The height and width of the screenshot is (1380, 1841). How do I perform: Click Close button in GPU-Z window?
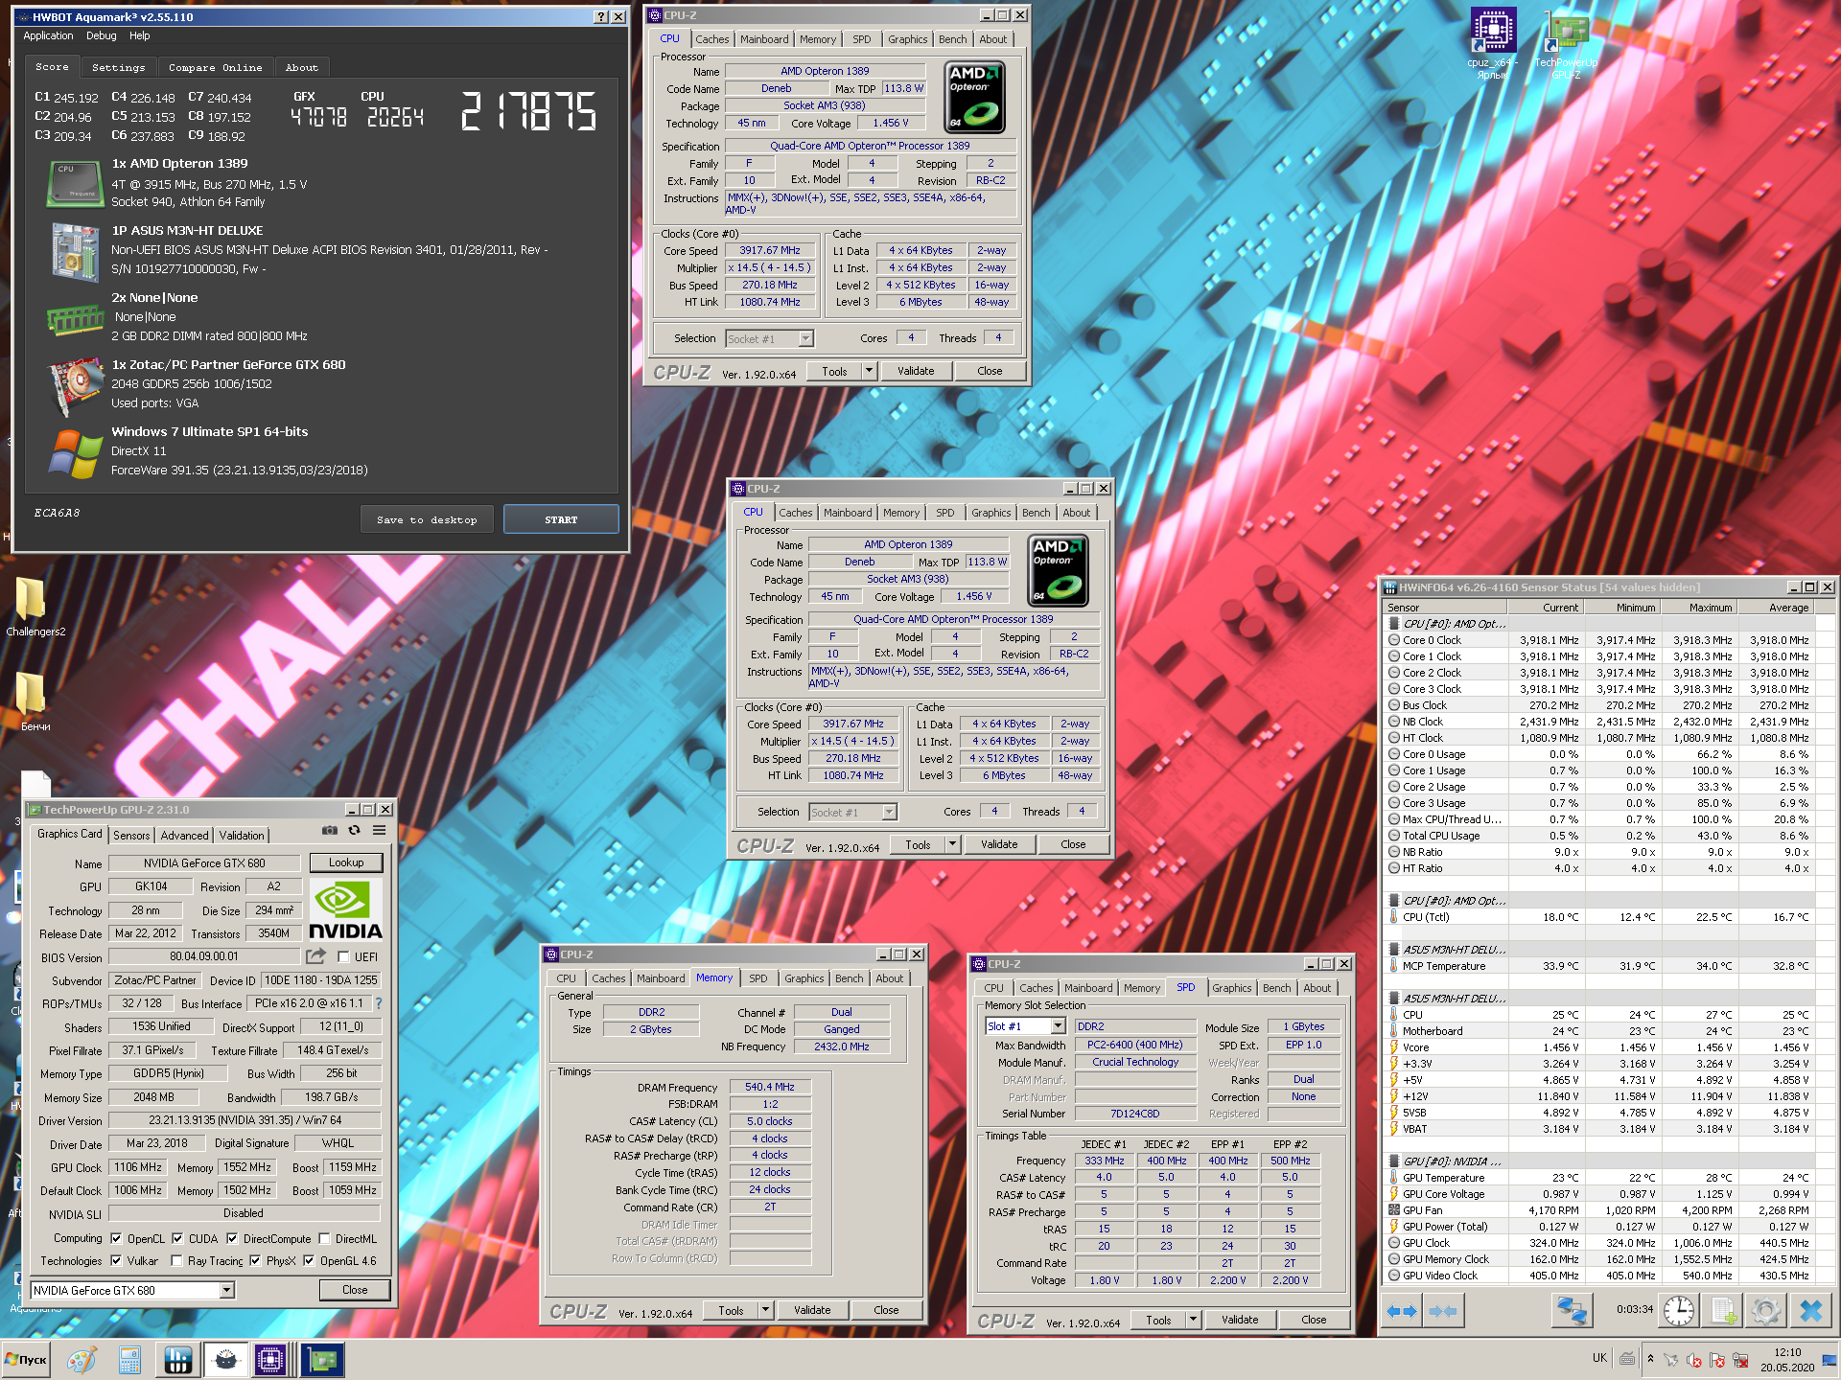click(355, 1290)
